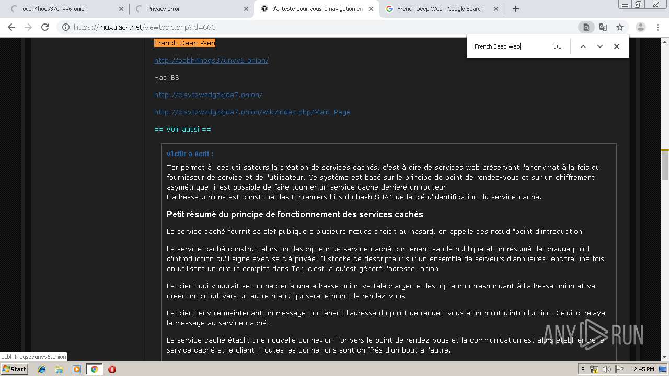Open clock showing 12:45 PM

pyautogui.click(x=642, y=369)
